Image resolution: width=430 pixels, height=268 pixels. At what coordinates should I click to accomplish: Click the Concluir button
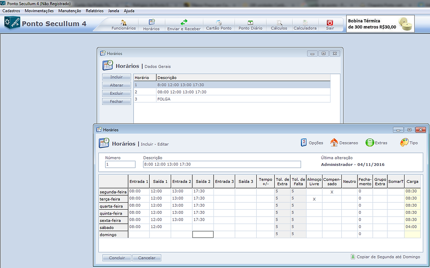click(x=117, y=258)
